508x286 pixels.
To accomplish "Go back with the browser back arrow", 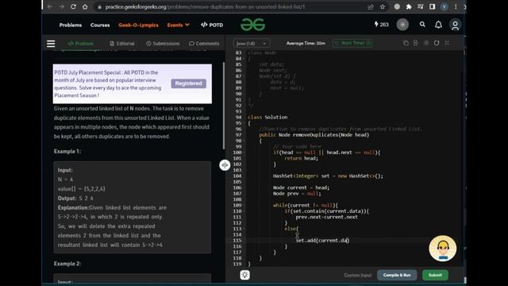I will tap(49, 6).
